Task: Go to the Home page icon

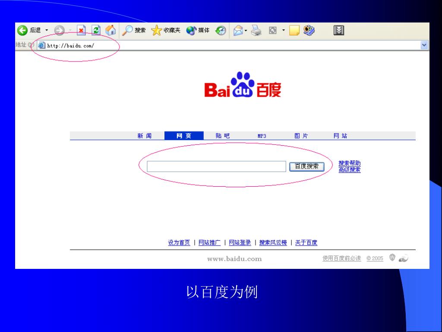Action: pyautogui.click(x=110, y=30)
